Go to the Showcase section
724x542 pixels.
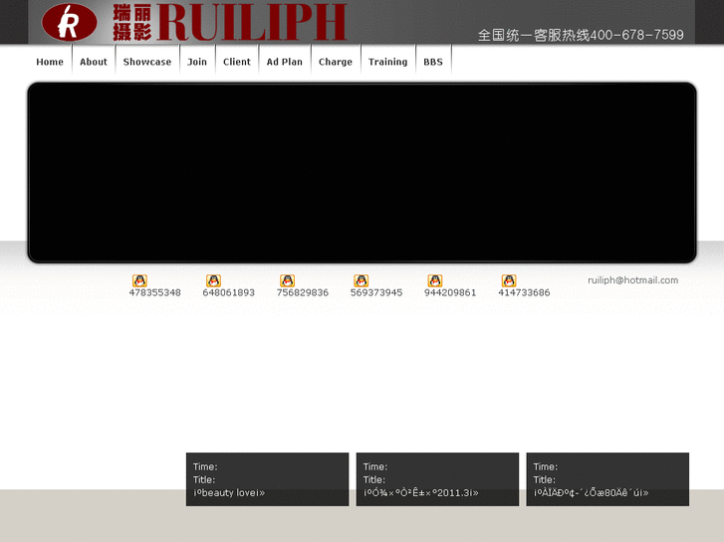(x=147, y=62)
